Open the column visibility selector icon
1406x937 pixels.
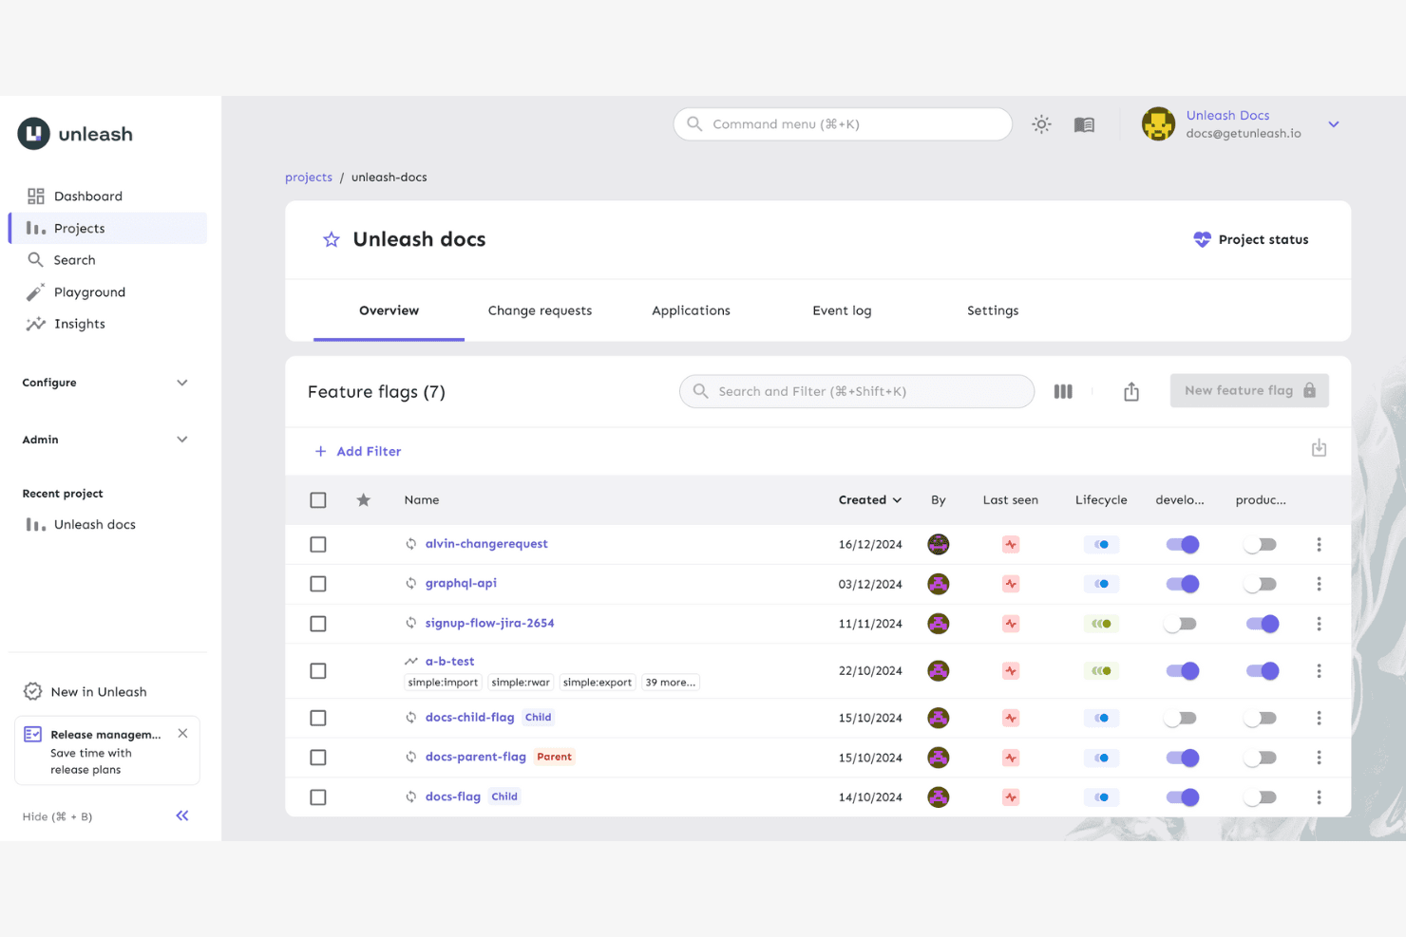click(x=1063, y=391)
